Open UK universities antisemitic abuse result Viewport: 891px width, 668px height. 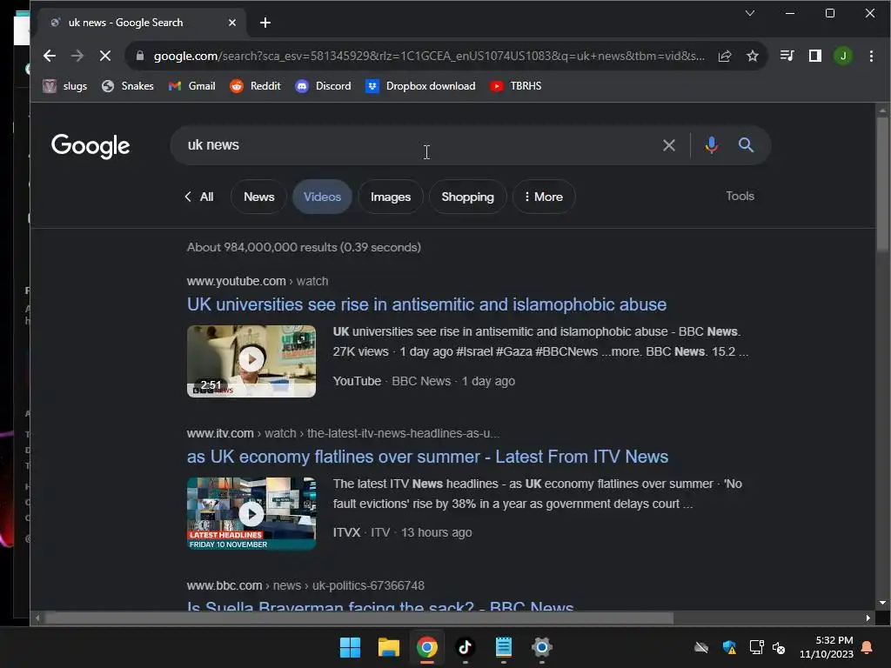(426, 304)
